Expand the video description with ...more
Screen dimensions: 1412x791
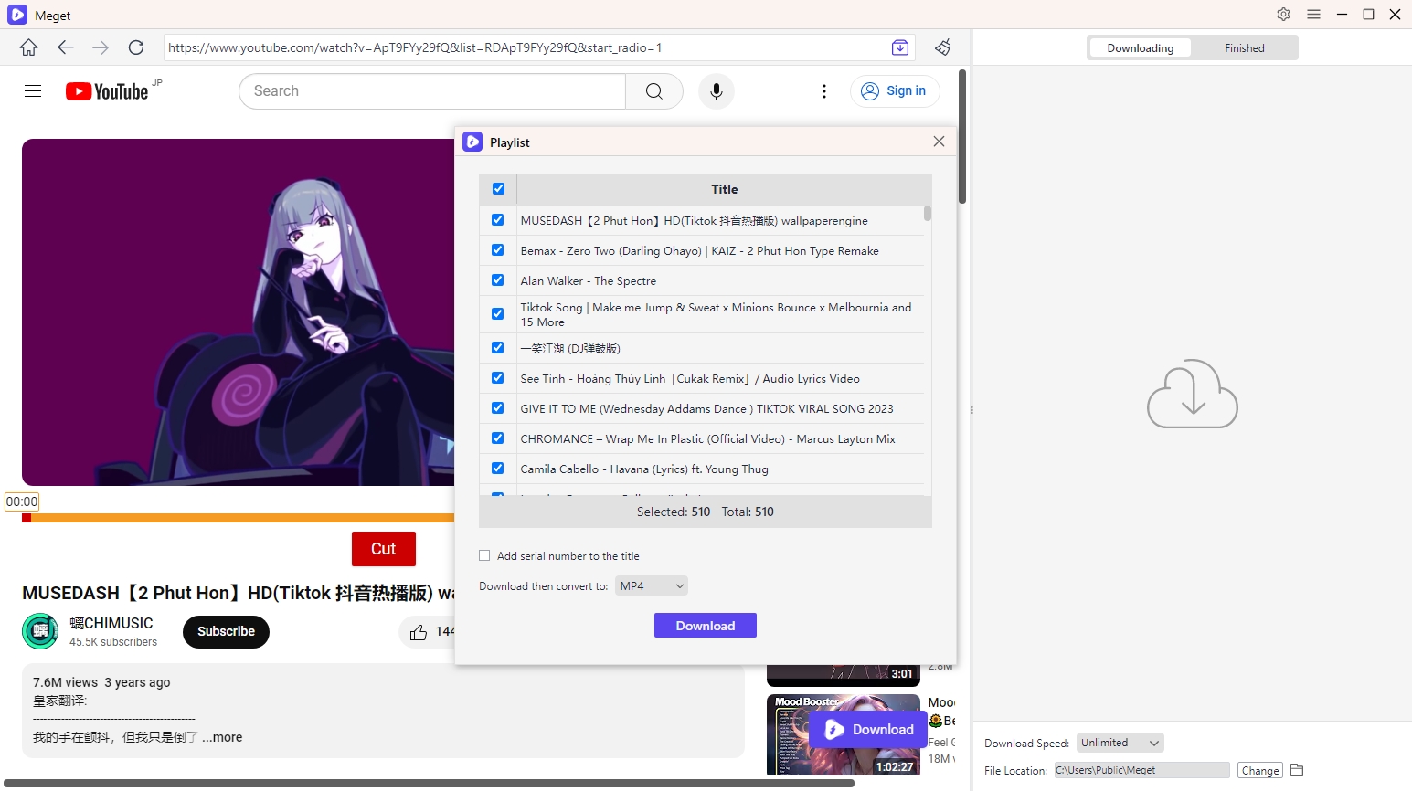[222, 737]
